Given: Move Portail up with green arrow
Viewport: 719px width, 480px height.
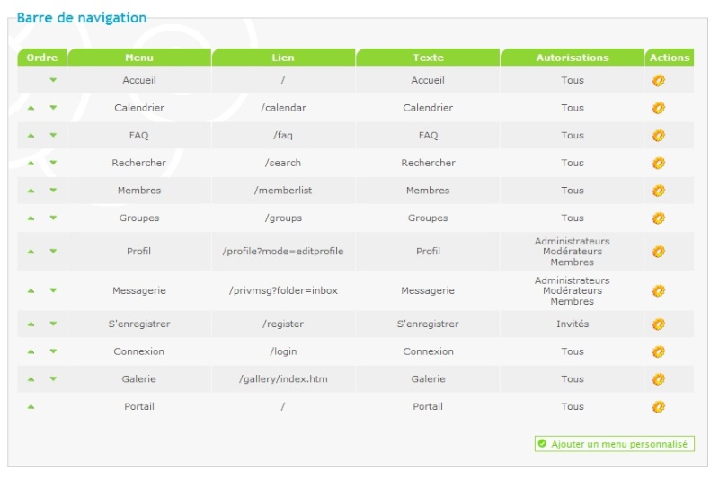Looking at the screenshot, I should coord(31,406).
